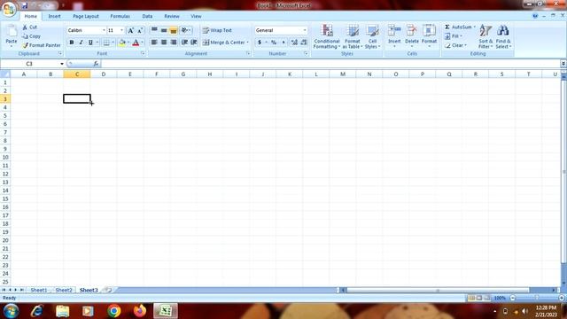
Task: Open the Font Color dropdown arrow
Action: (142, 43)
